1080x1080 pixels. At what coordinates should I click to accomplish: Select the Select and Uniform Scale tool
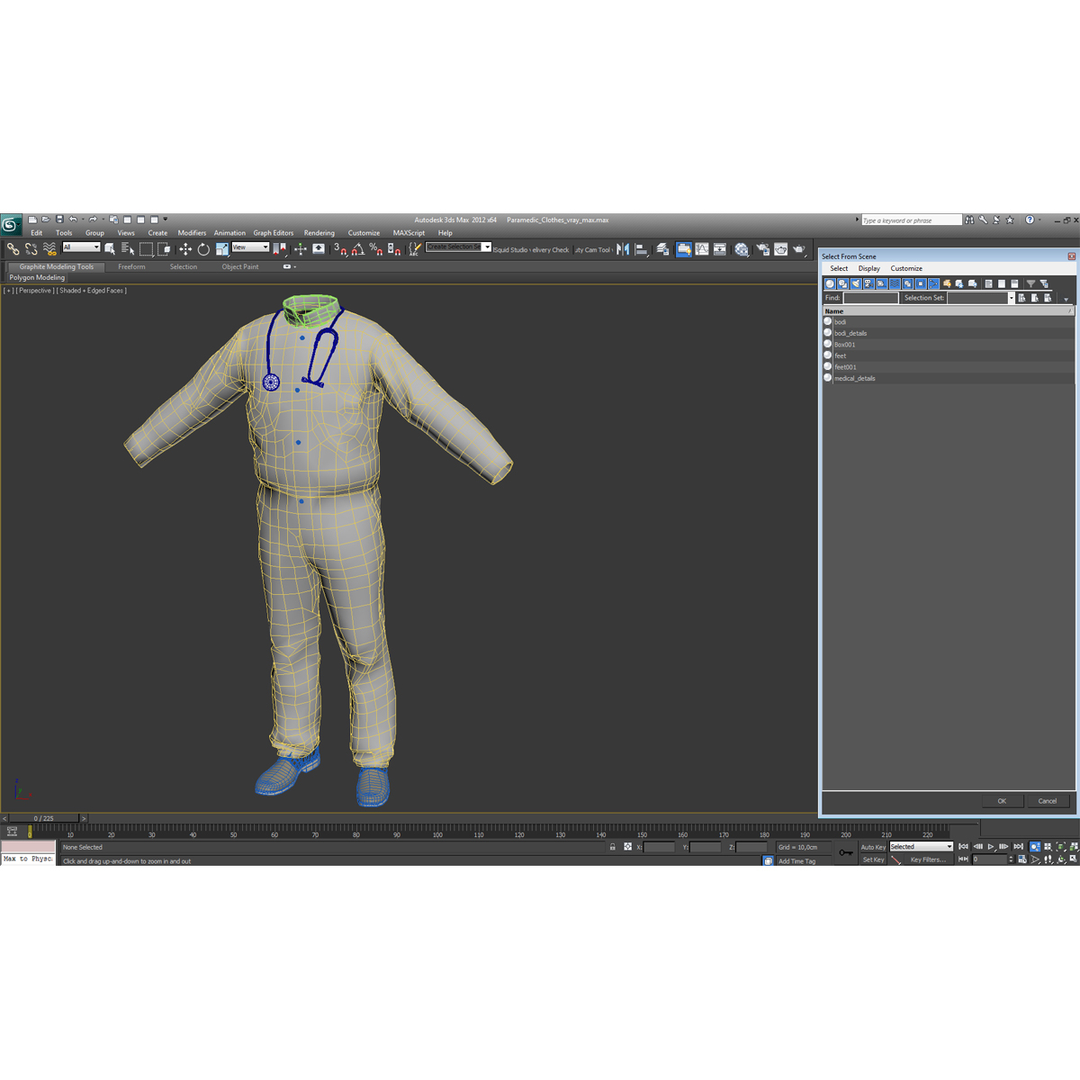[x=221, y=249]
